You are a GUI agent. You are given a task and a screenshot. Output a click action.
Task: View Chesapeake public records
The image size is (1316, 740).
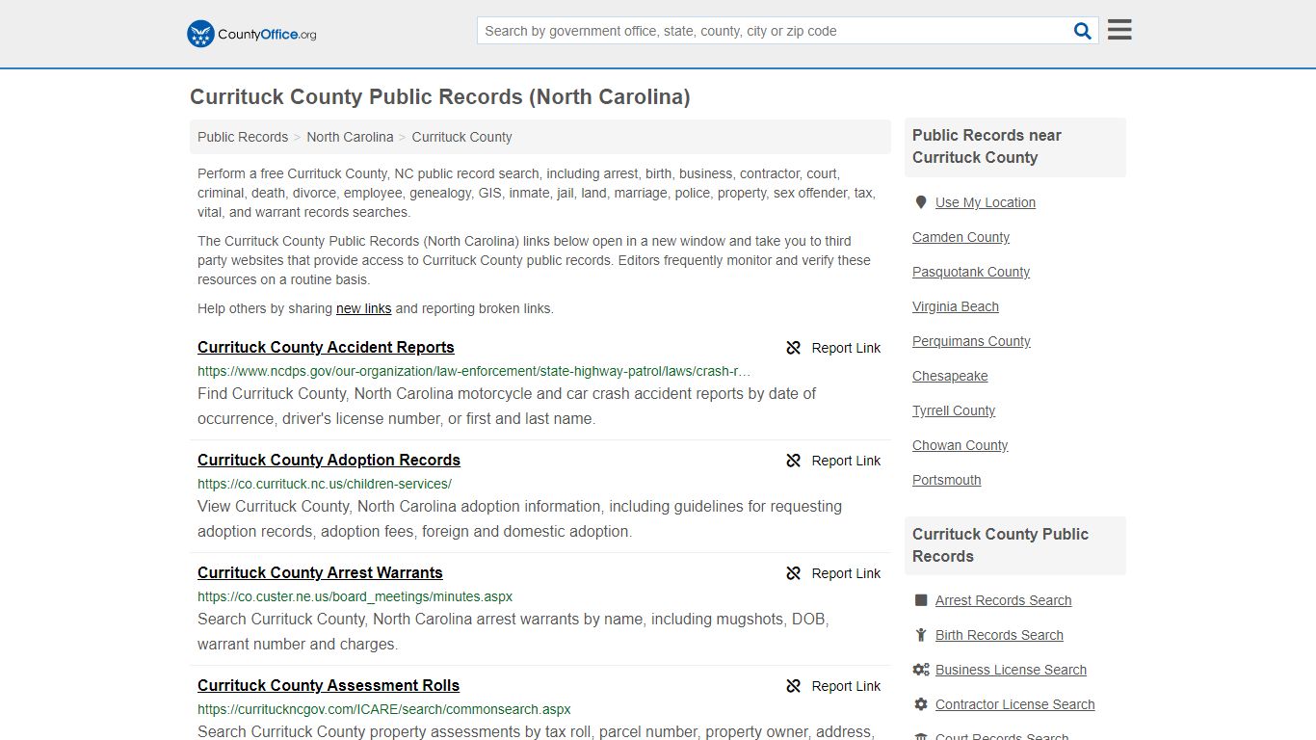pos(950,376)
